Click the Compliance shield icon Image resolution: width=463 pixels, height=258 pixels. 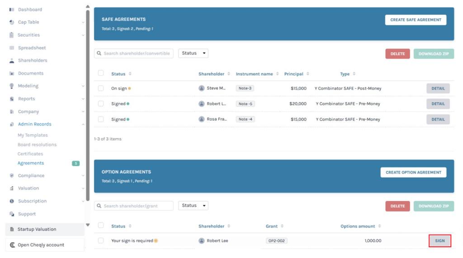[12, 176]
